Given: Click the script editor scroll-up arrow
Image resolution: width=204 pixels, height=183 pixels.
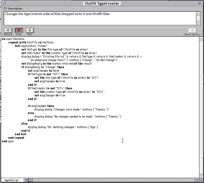Looking at the screenshot, I should coord(201,39).
